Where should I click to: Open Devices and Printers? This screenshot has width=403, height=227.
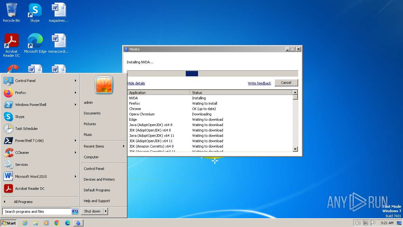[99, 179]
